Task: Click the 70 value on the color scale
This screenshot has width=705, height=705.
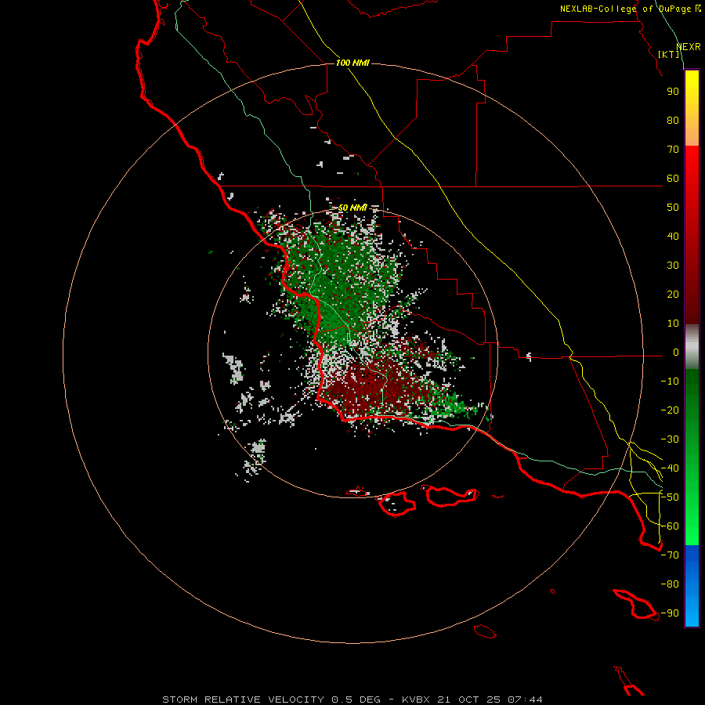Action: click(673, 150)
